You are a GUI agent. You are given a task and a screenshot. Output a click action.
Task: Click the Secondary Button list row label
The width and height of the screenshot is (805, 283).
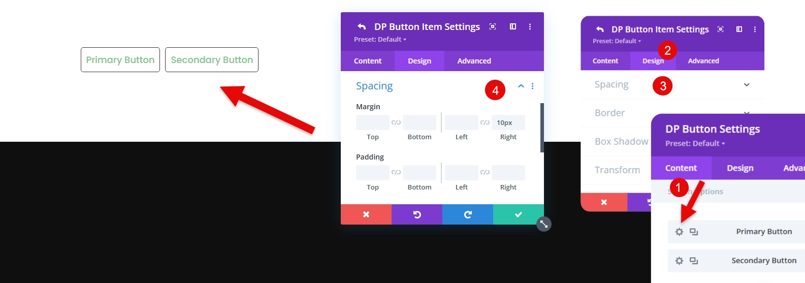tap(764, 261)
